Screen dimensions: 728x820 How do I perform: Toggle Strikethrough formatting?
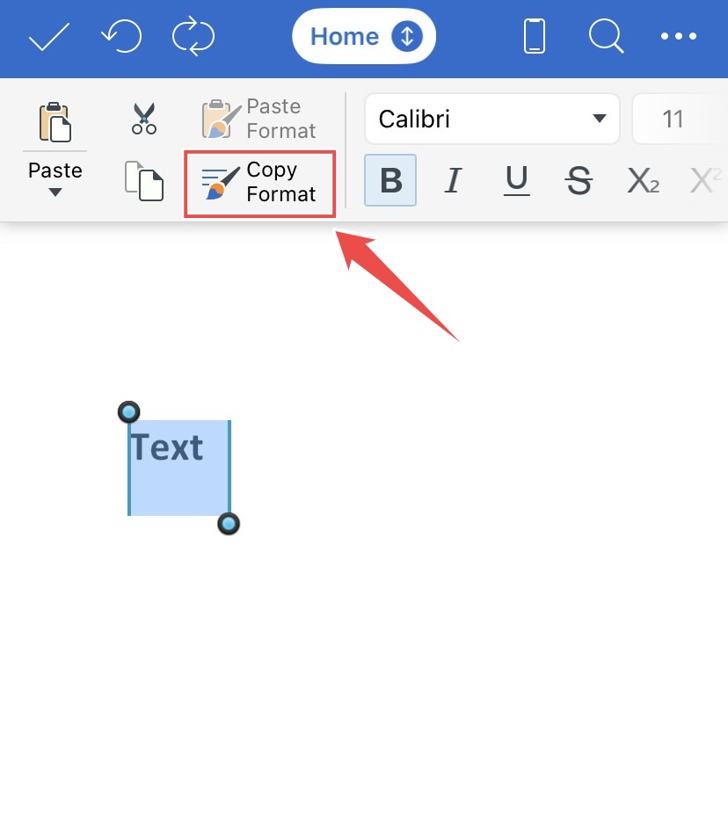tap(579, 180)
